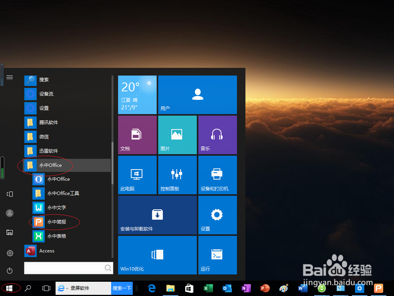Open the 安装与卸载软件 tile
This screenshot has width=394, height=296.
157,215
